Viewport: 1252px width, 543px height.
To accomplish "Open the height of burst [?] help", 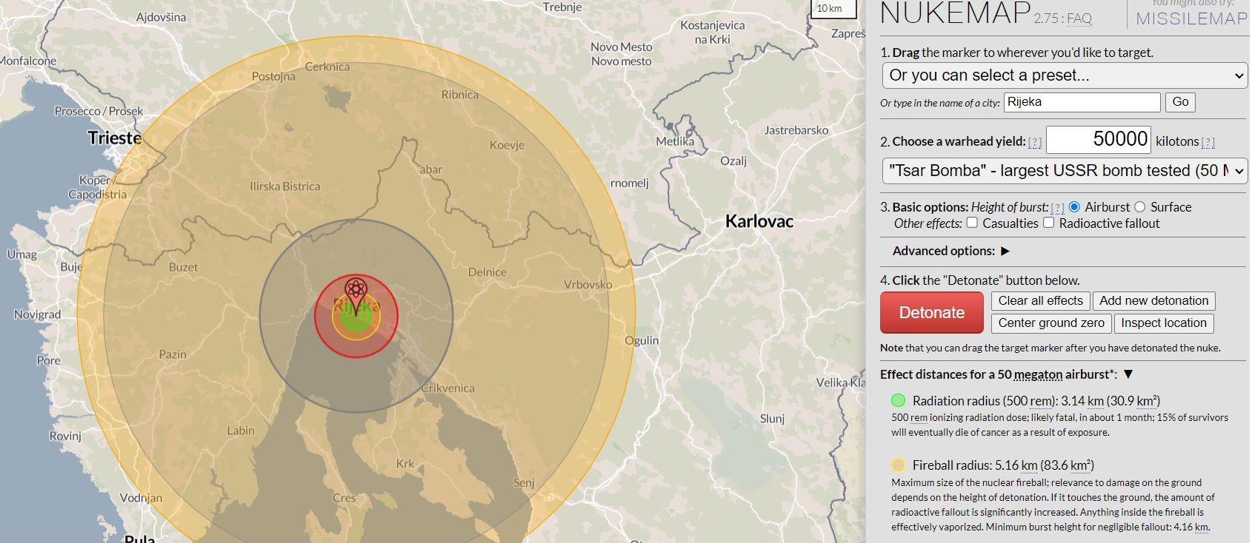I will (x=1057, y=208).
